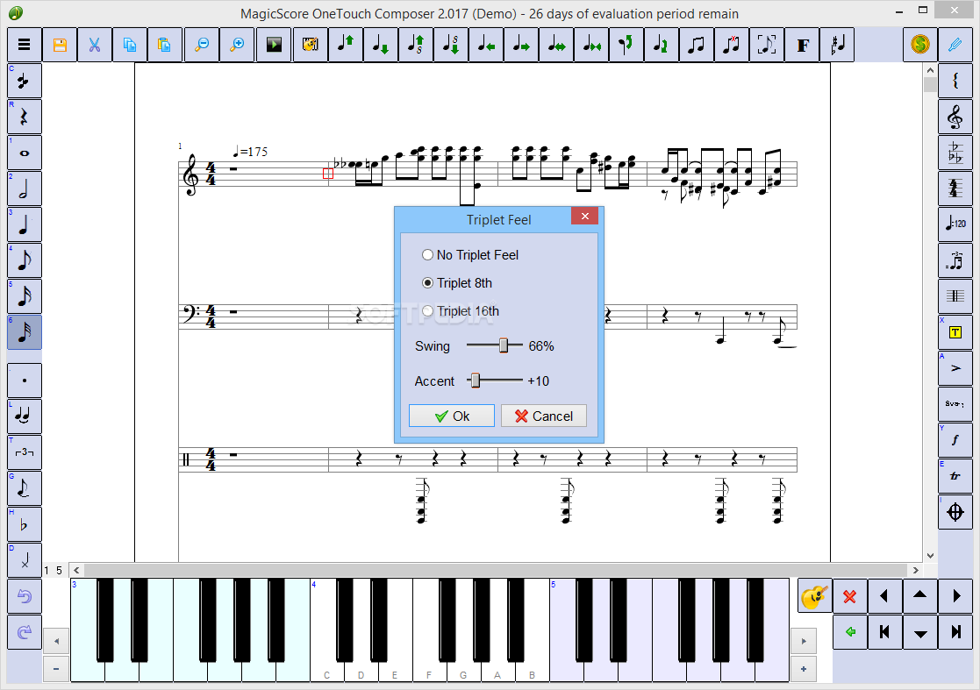
Task: Shift note left with green left arrow
Action: pos(486,45)
